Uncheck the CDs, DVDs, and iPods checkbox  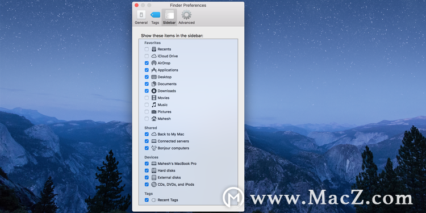click(x=147, y=185)
